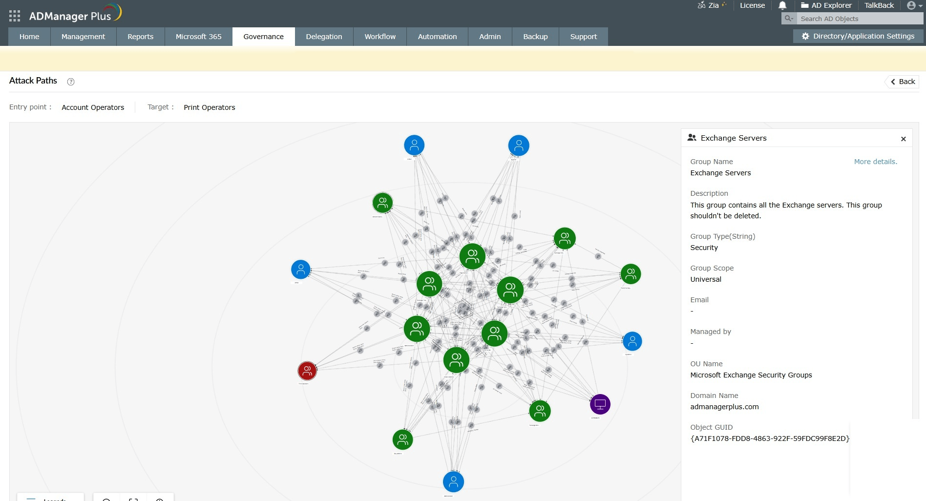
Task: Expand the Legends panel
Action: (54, 498)
